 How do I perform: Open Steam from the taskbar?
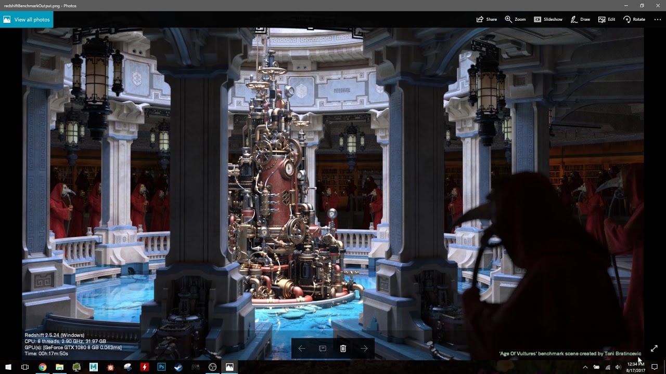[x=178, y=367]
